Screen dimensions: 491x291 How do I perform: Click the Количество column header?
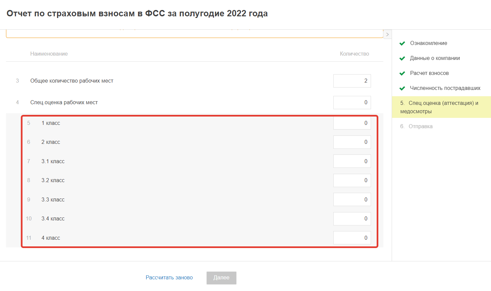click(354, 54)
